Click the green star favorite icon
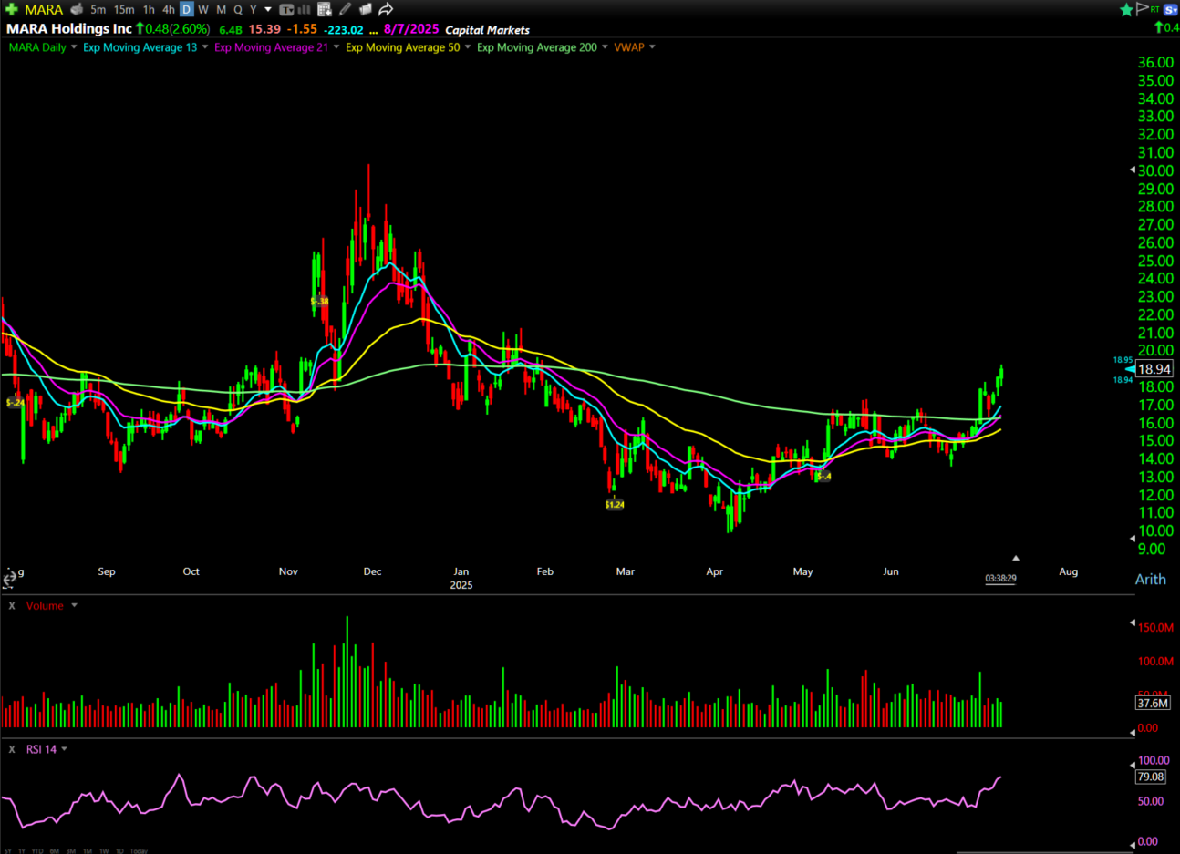The height and width of the screenshot is (854, 1180). pyautogui.click(x=1126, y=9)
